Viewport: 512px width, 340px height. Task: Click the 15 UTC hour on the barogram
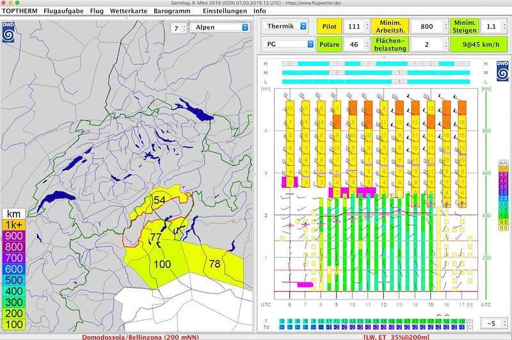point(430,304)
